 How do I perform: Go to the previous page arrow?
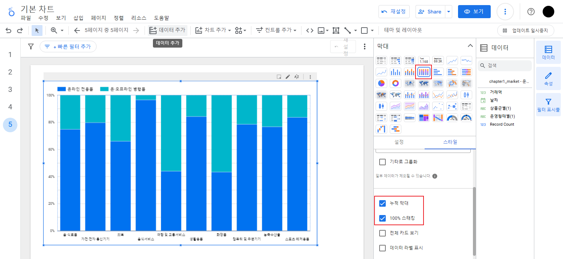click(77, 31)
